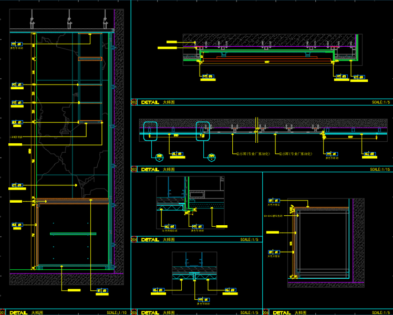Click the 大样图 label beside detail 03 title
The image size is (393, 315).
[x=169, y=170]
